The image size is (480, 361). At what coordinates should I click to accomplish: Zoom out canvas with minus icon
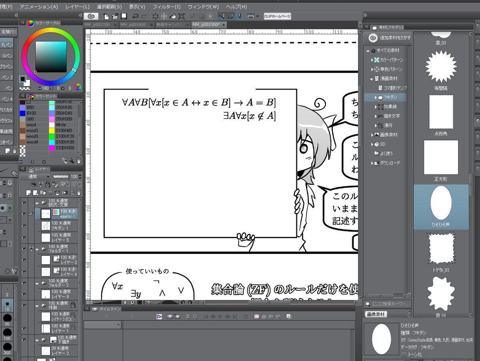click(125, 303)
